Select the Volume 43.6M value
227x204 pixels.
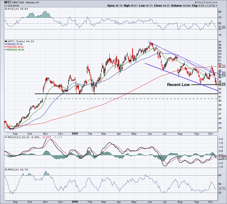coord(181,6)
